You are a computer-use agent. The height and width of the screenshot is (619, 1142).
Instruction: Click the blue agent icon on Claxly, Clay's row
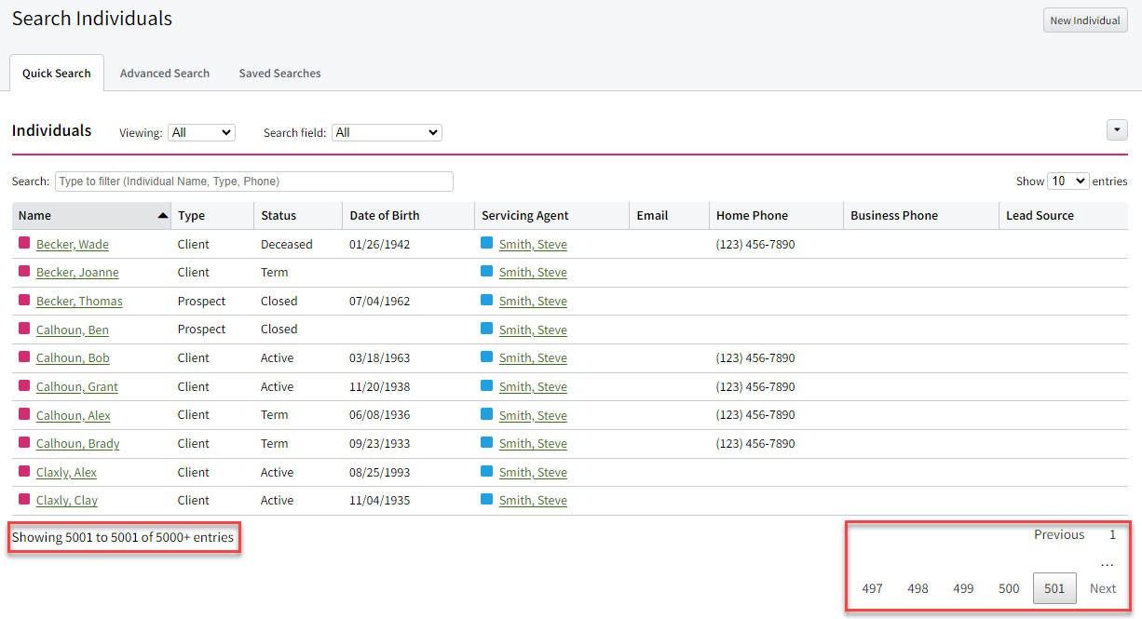(485, 500)
